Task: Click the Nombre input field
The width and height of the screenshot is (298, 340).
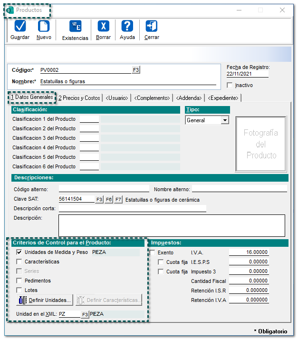Action: 127,81
